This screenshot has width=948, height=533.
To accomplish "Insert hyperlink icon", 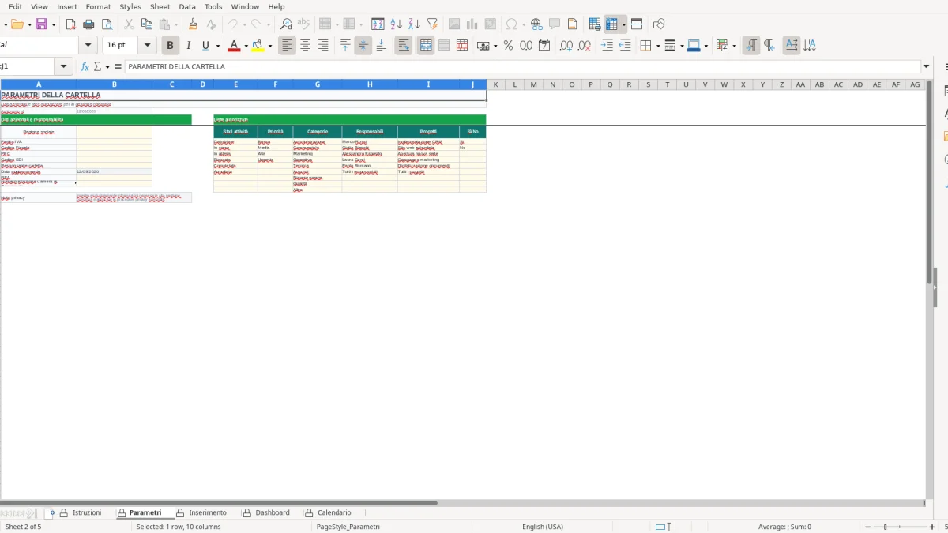I will click(x=536, y=24).
